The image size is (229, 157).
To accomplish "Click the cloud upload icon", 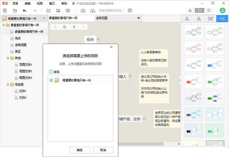I will (x=83, y=11).
